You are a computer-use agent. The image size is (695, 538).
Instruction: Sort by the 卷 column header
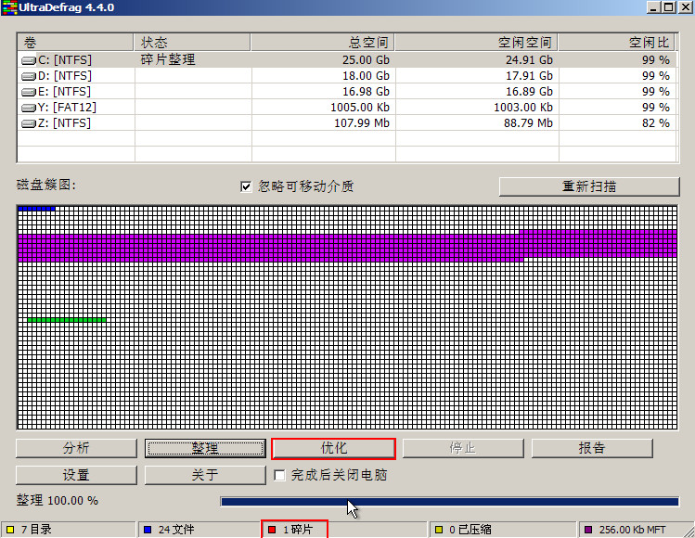pos(75,43)
